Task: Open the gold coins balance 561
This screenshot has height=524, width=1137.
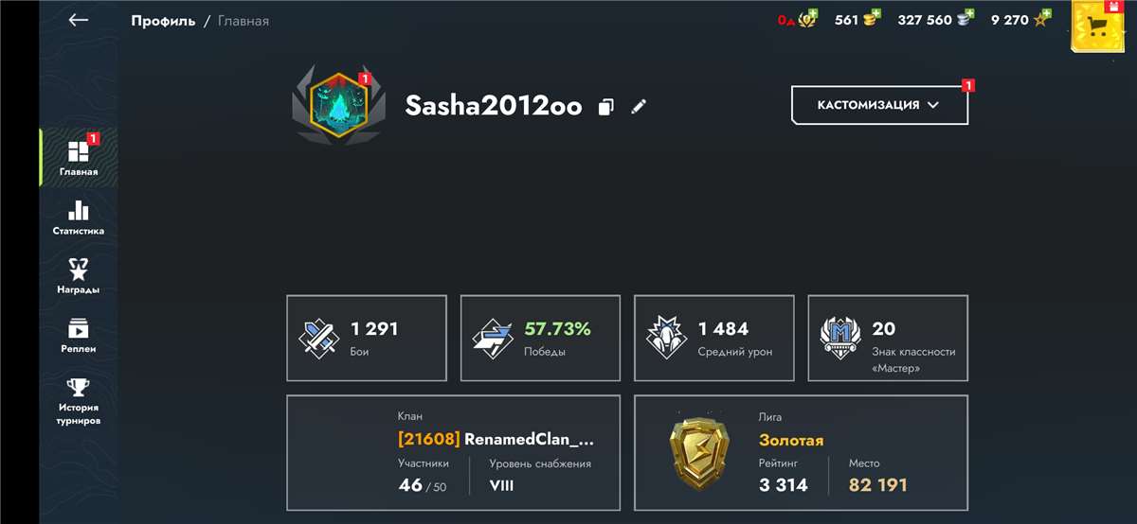Action: pos(857,20)
